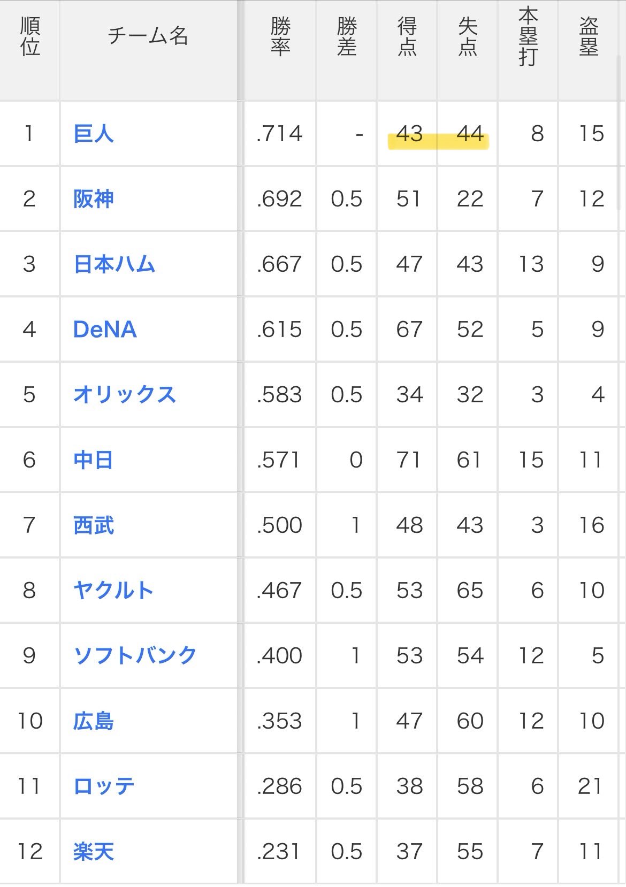Image resolution: width=626 pixels, height=887 pixels.
Task: Open the 楽天 team link
Action: pyautogui.click(x=94, y=851)
